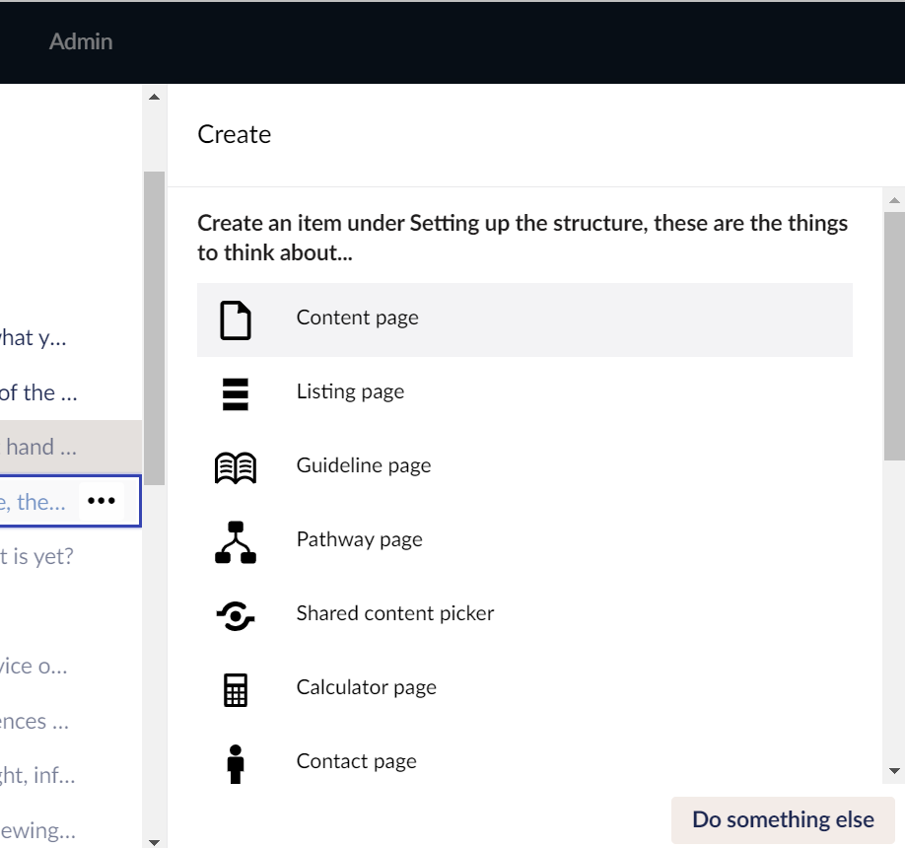
Task: Select the Shared content picker text option
Action: [x=395, y=613]
